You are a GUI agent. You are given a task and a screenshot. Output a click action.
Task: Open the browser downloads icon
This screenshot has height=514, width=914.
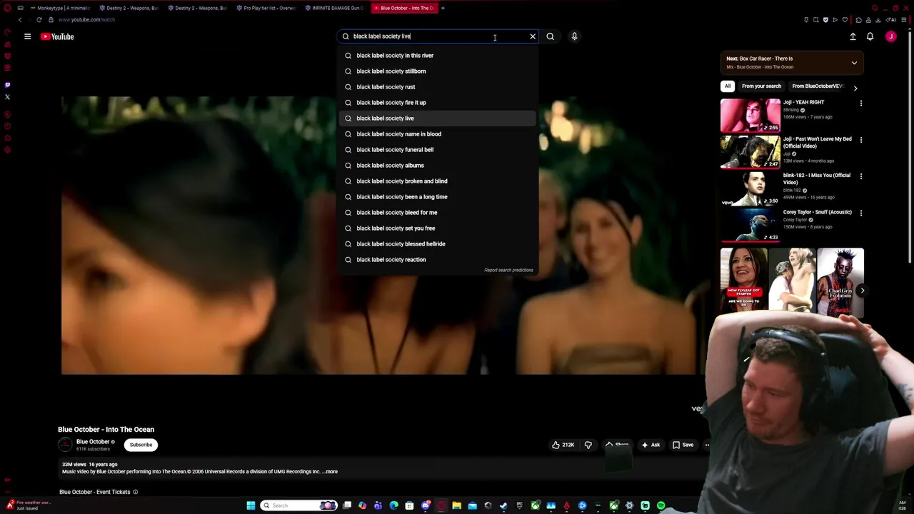878,20
